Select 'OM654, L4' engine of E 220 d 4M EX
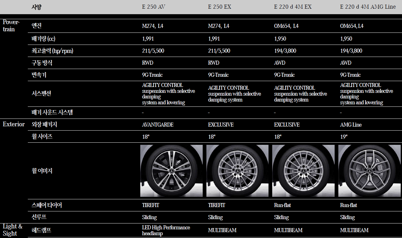This screenshot has width=402, height=238. point(286,26)
